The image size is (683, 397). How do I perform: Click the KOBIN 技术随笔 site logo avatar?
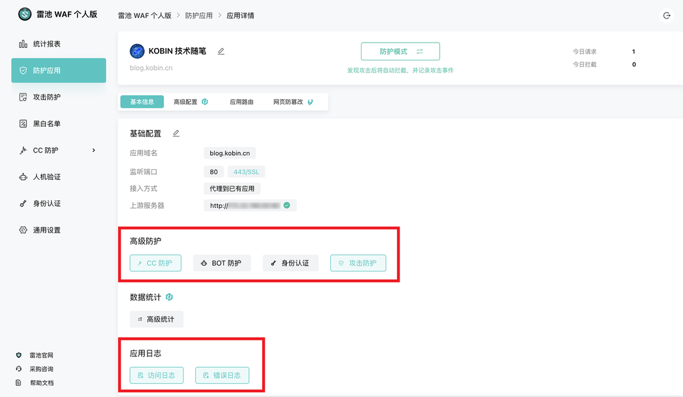[x=135, y=51]
